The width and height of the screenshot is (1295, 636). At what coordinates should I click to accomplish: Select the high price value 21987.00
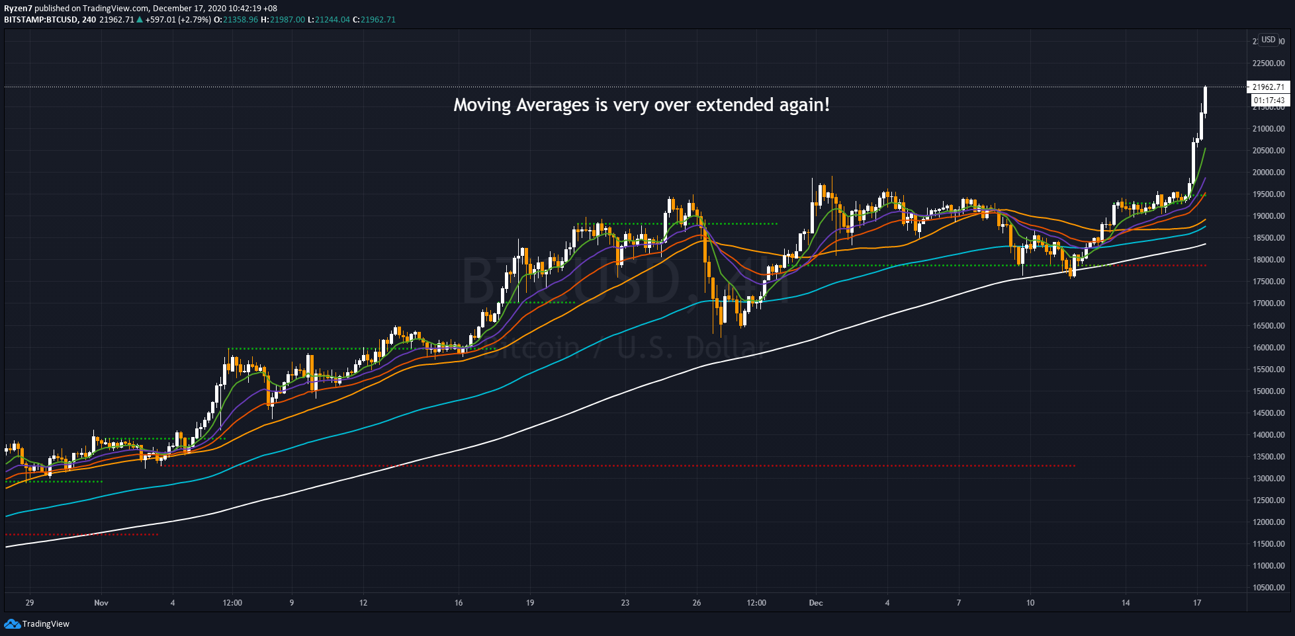287,20
